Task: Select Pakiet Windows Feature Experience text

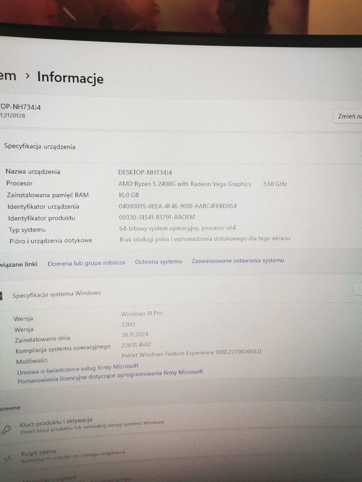Action: coord(191,353)
